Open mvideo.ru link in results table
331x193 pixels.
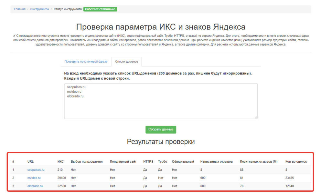(34, 178)
